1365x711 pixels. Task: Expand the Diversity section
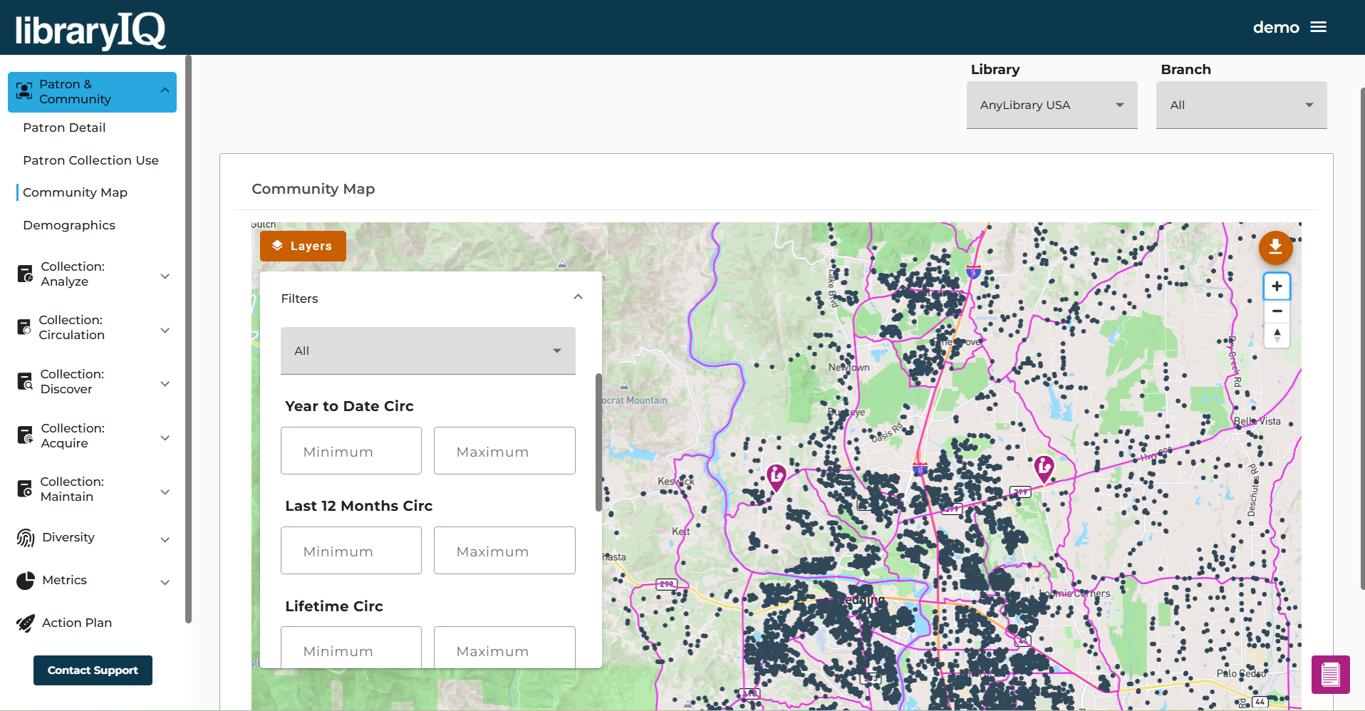point(165,540)
